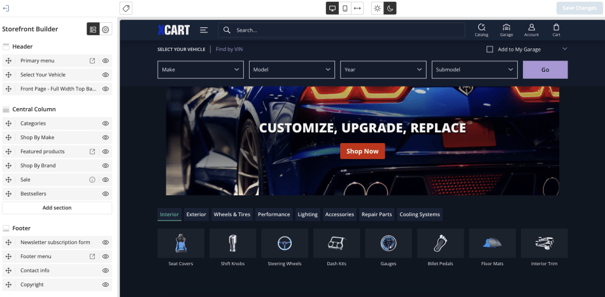Image resolution: width=605 pixels, height=297 pixels.
Task: Click the XCART logo
Action: coord(174,30)
